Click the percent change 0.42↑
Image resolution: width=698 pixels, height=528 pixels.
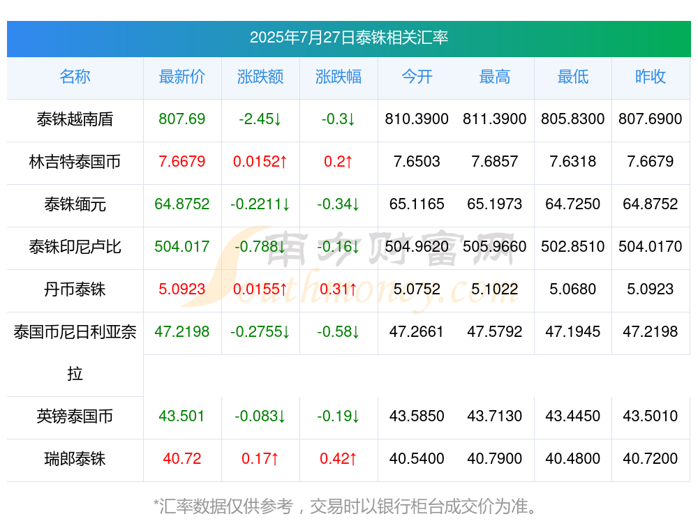pyautogui.click(x=339, y=459)
